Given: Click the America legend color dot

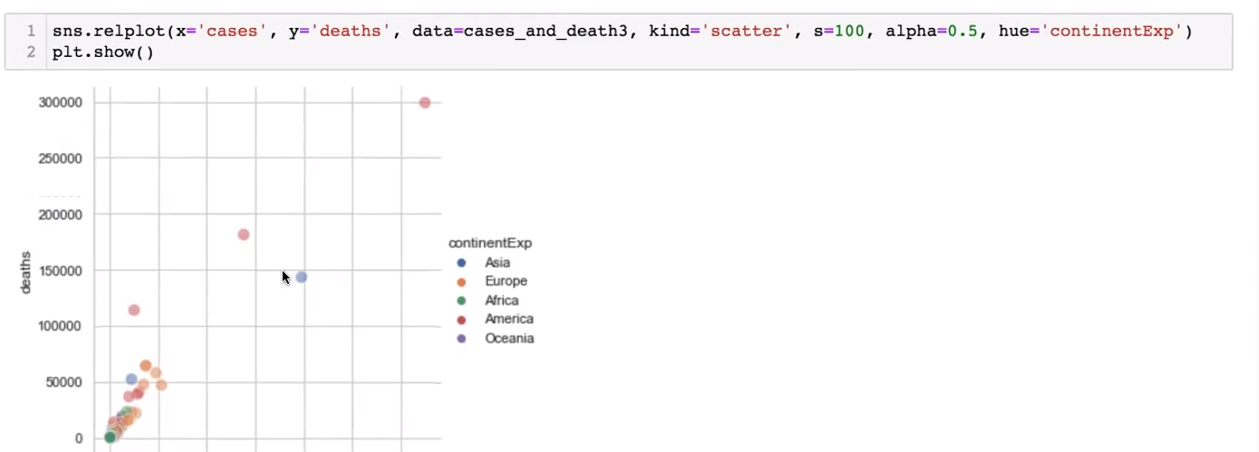Looking at the screenshot, I should pyautogui.click(x=462, y=319).
